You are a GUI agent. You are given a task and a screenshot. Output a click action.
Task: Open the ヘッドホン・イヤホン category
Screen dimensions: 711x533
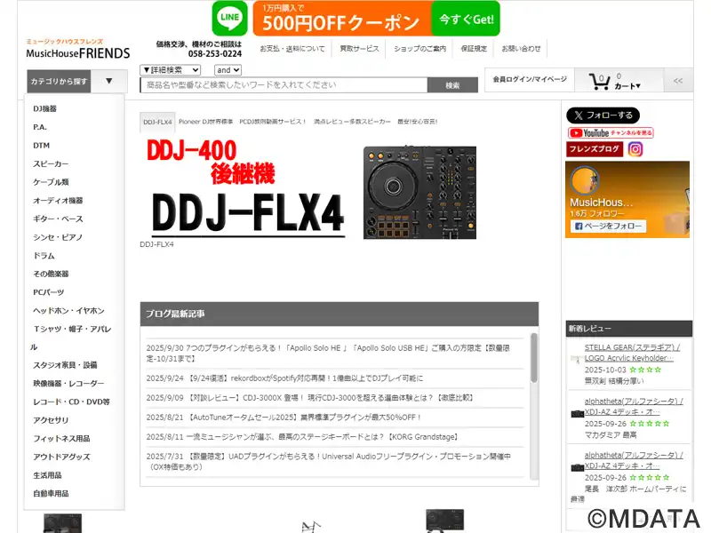[68, 310]
